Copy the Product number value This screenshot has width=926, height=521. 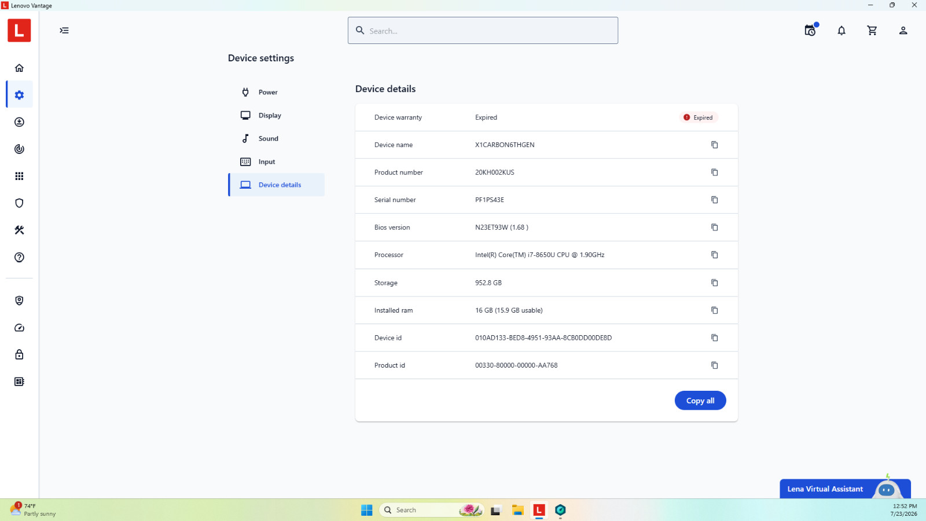[715, 173]
